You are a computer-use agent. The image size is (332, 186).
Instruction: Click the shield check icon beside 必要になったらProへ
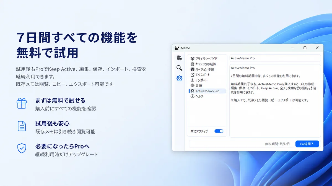[22, 148]
